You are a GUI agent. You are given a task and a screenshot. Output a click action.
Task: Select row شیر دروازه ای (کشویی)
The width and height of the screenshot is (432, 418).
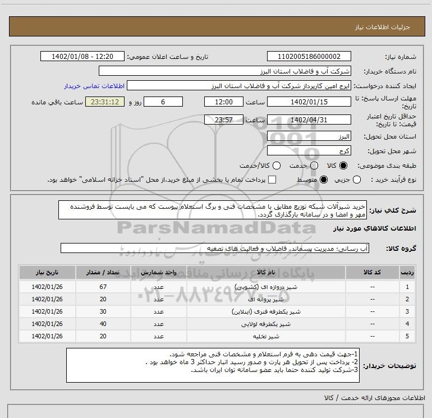(217, 287)
